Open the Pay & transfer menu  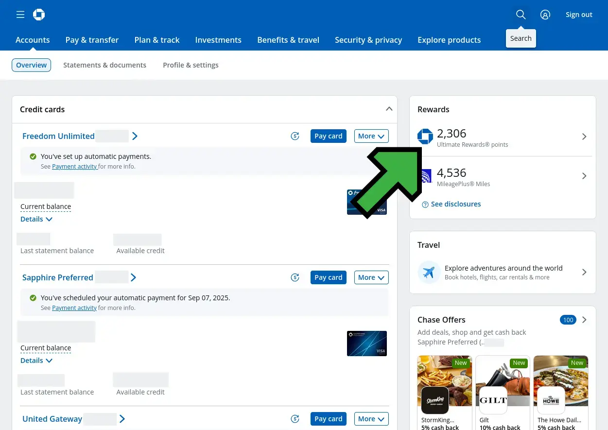pyautogui.click(x=92, y=40)
